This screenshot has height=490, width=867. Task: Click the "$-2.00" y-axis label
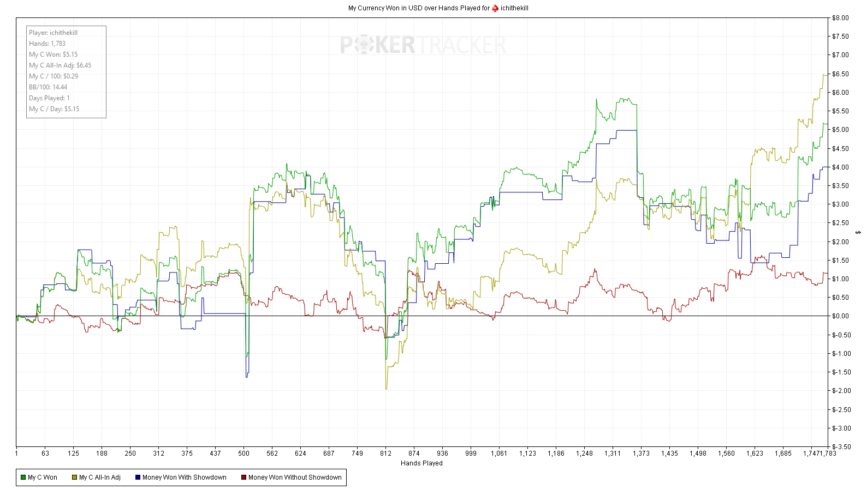point(841,391)
